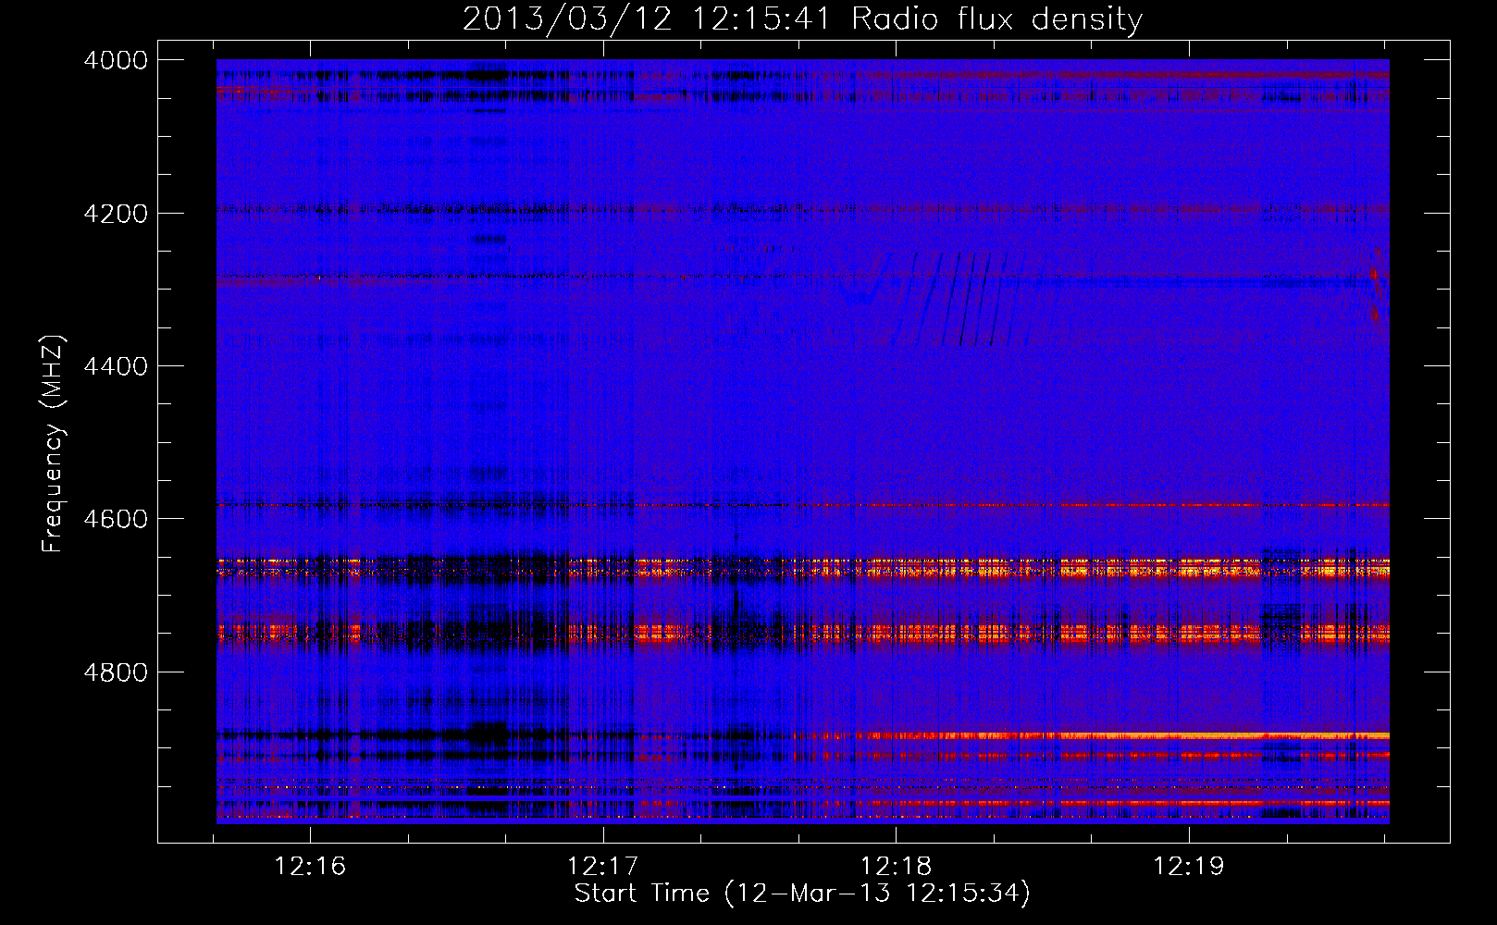
Task: Select the 4000 frequency tick label
Action: click(x=116, y=60)
